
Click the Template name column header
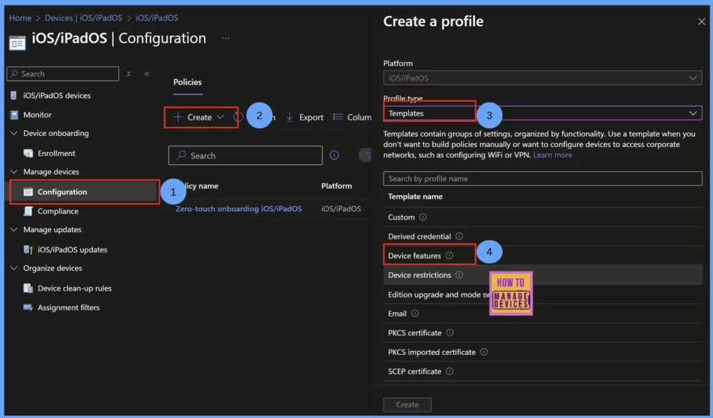click(x=415, y=196)
